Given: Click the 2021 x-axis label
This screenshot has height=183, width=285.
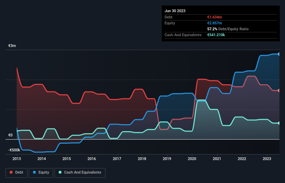Looking at the screenshot, I should (217, 159).
